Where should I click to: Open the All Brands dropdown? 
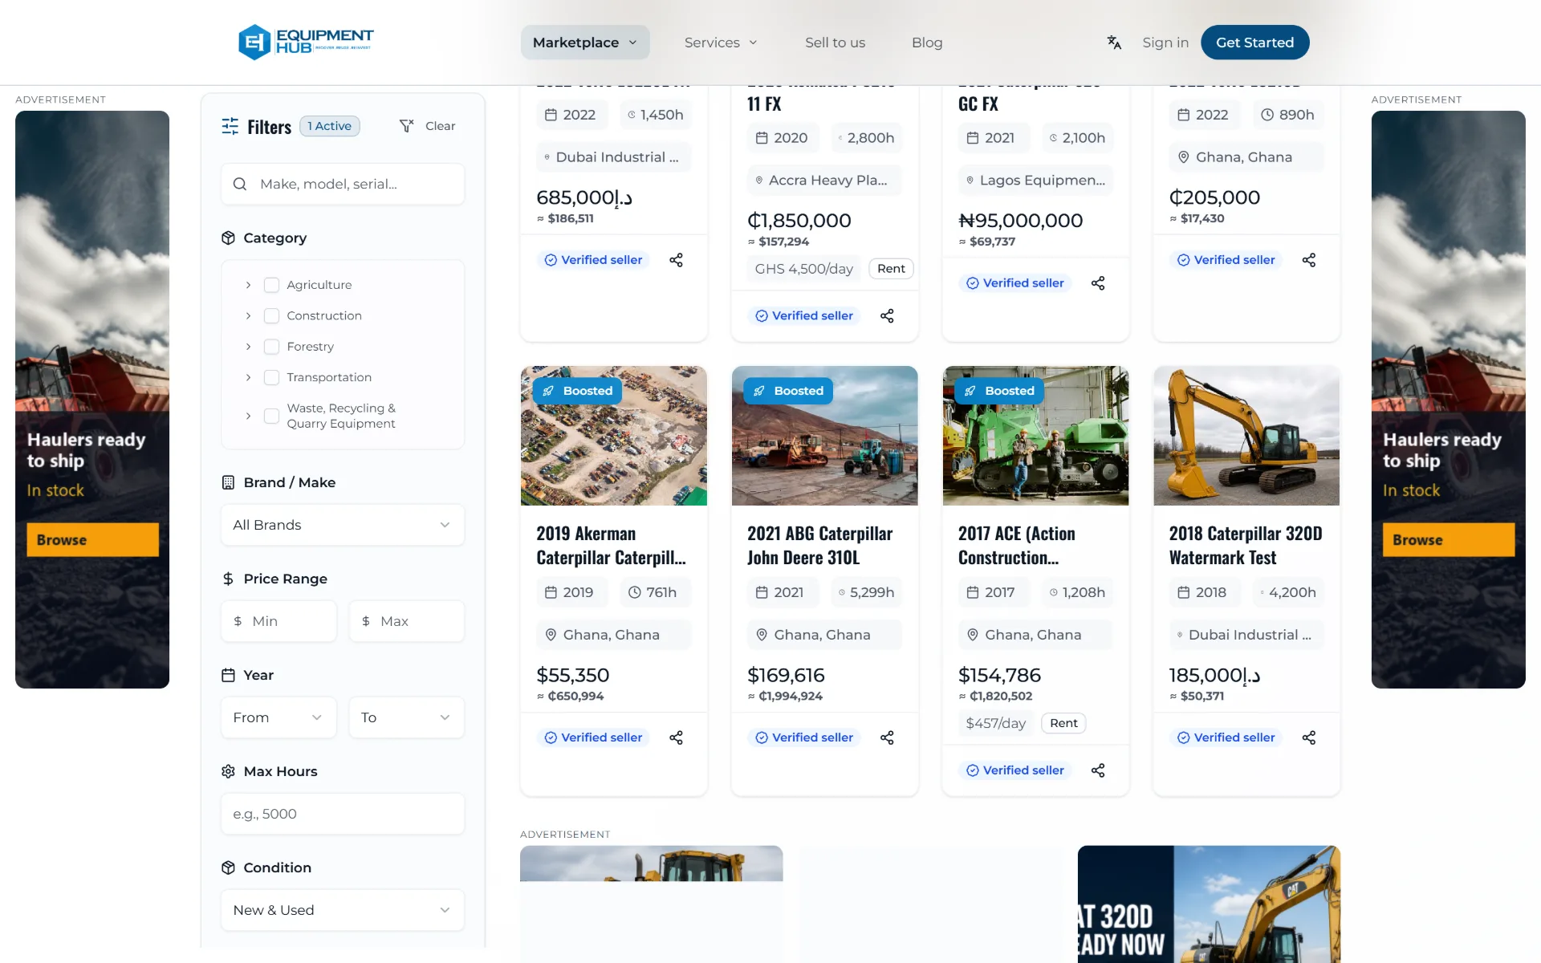[343, 525]
